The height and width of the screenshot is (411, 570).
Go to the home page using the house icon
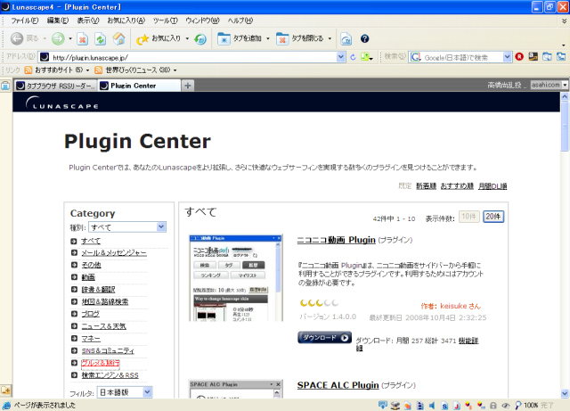118,38
